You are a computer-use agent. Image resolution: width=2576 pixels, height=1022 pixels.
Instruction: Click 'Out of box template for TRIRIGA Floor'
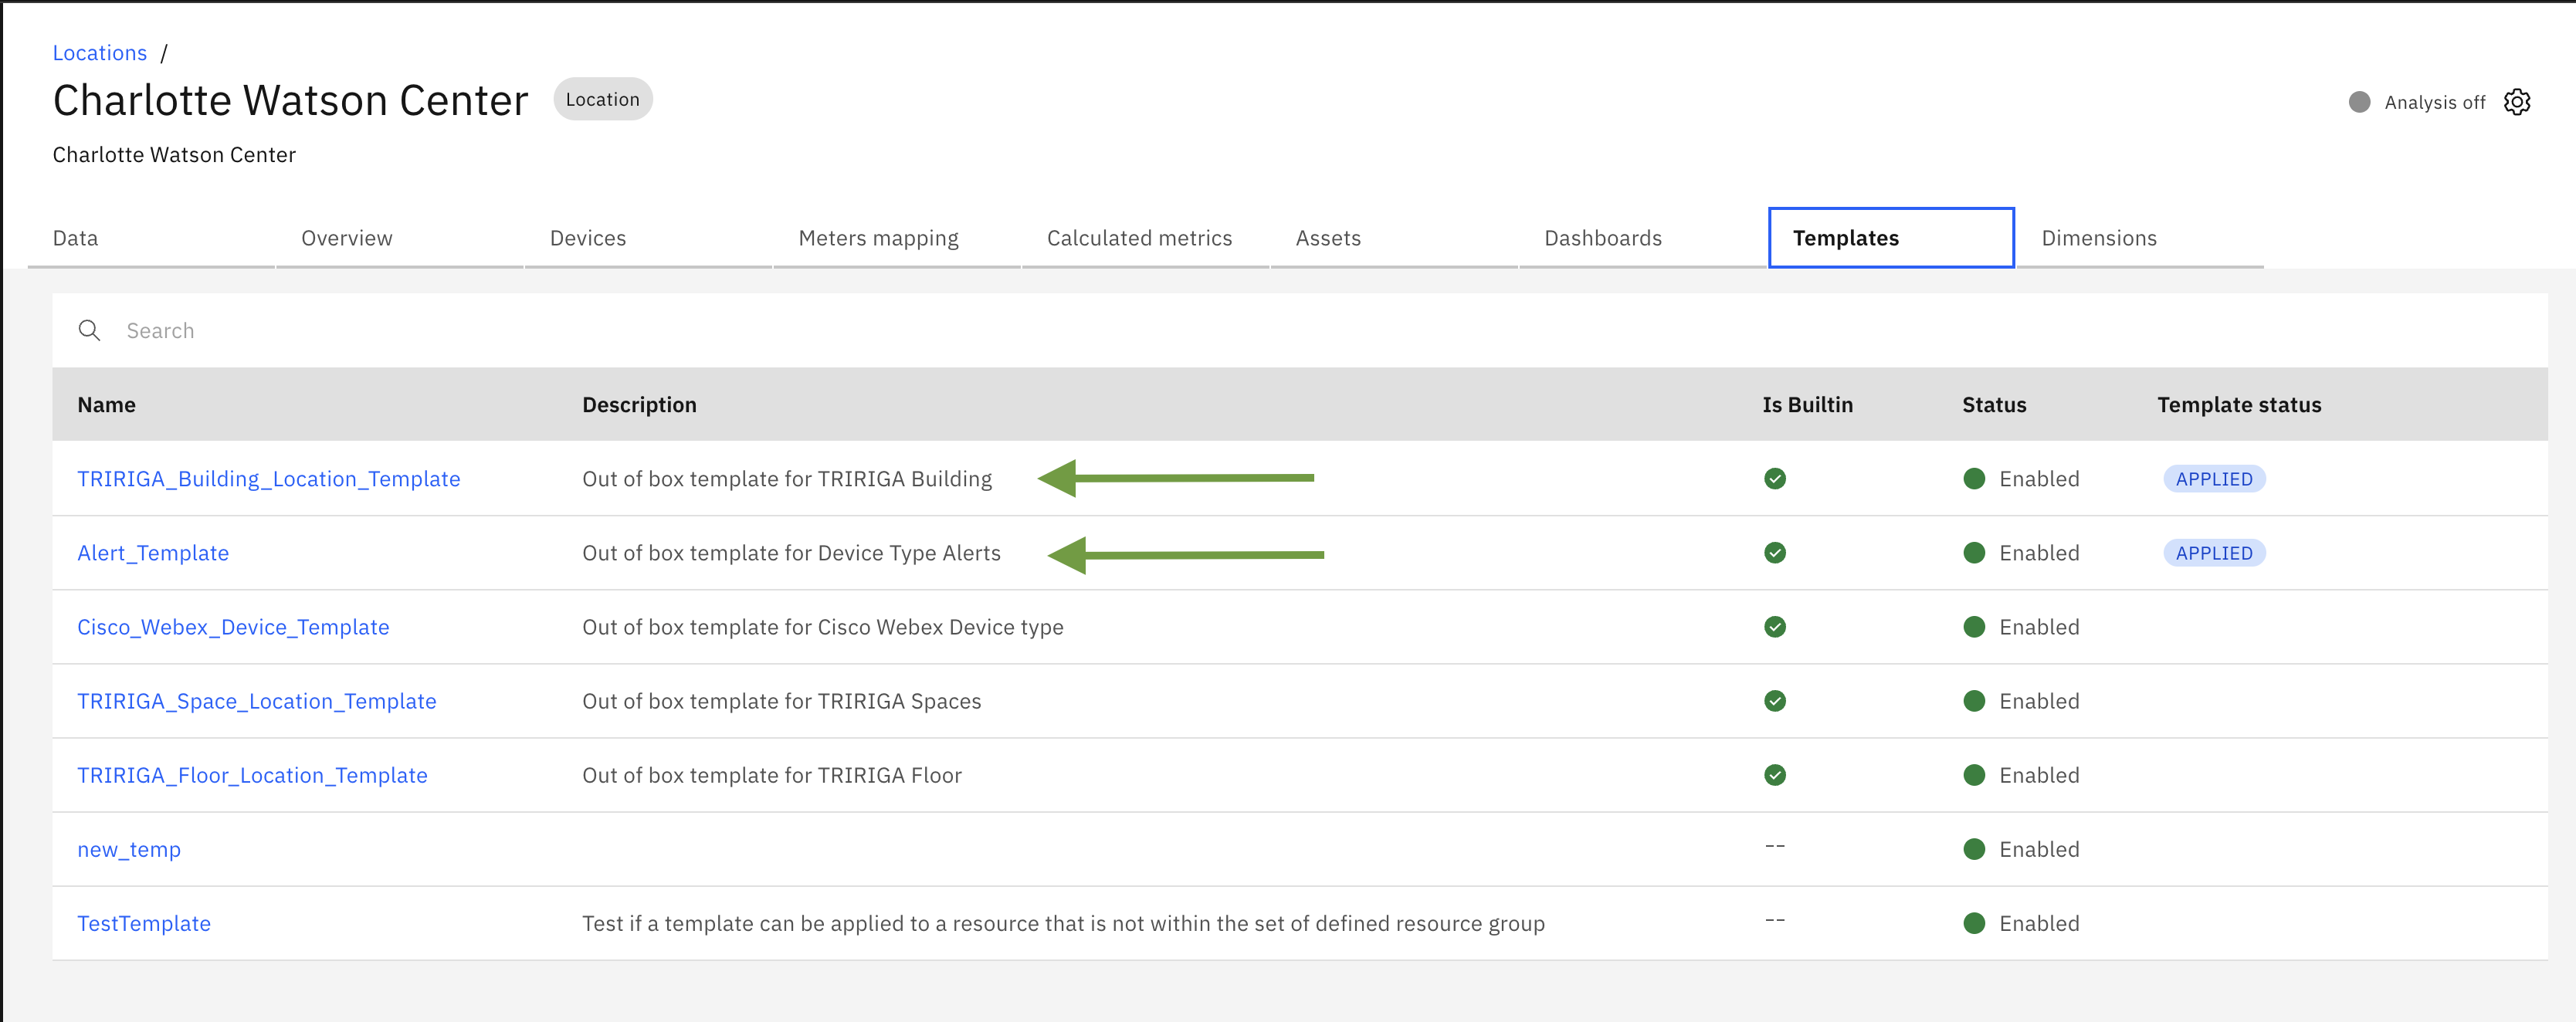click(772, 775)
